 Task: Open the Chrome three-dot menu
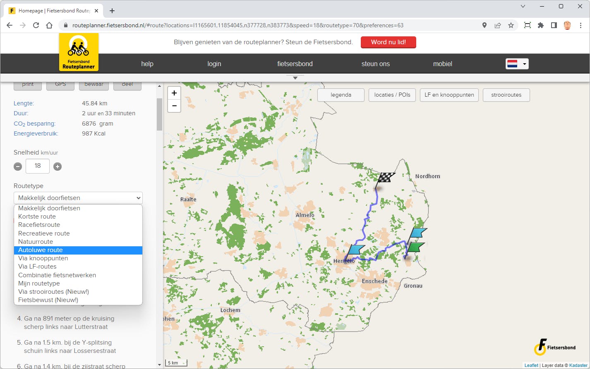(x=580, y=25)
